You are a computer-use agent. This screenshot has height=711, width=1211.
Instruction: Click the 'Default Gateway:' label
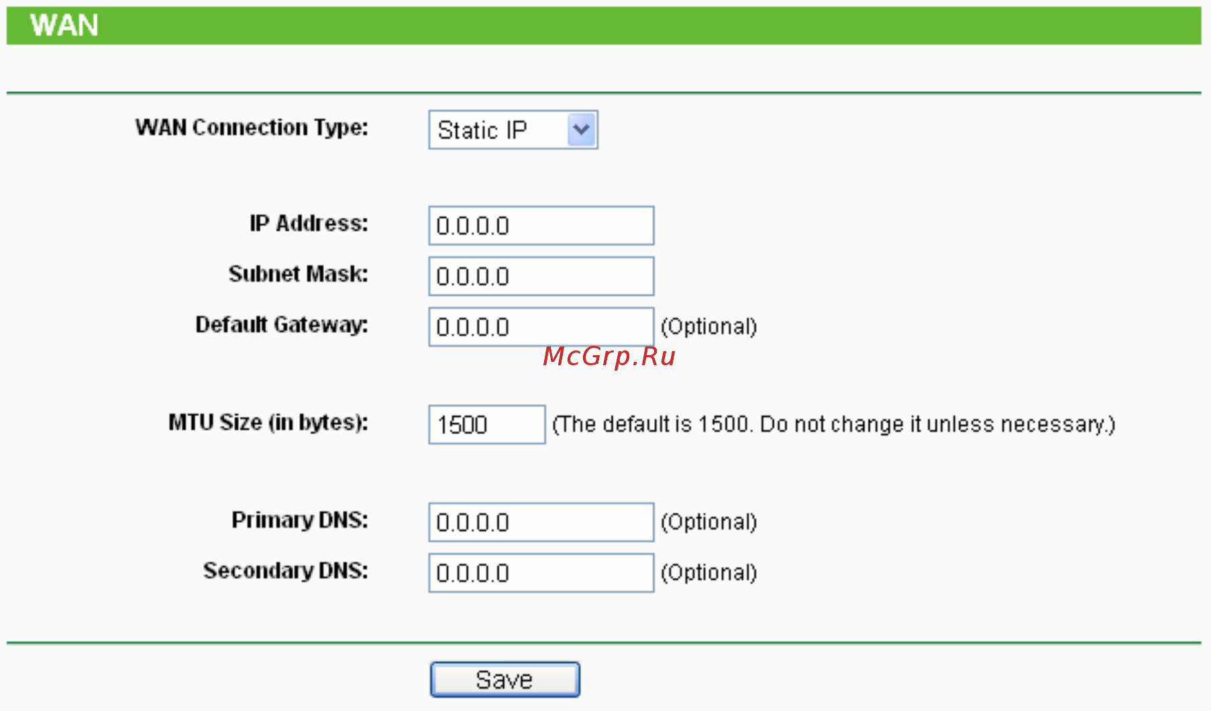point(282,325)
